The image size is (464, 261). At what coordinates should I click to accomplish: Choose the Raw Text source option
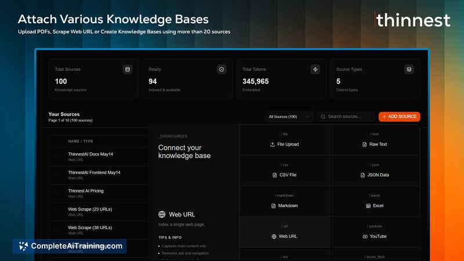[375, 140]
